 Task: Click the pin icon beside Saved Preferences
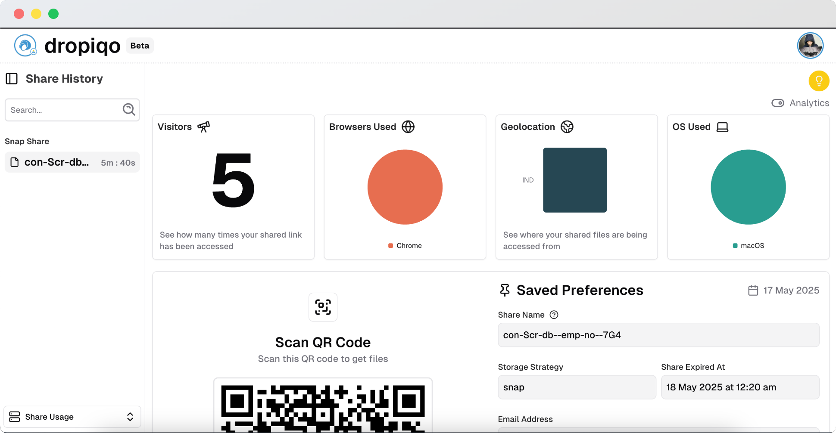[505, 290]
